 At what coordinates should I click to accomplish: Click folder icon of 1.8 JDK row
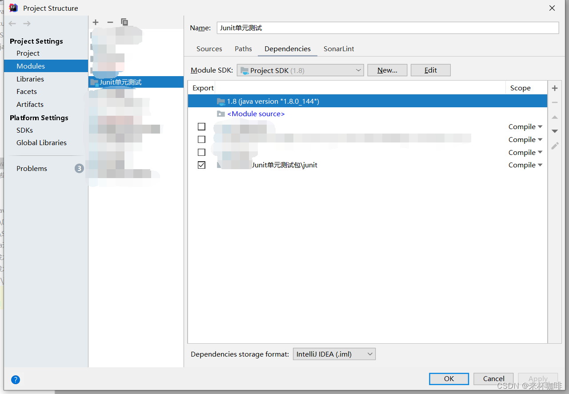point(221,102)
